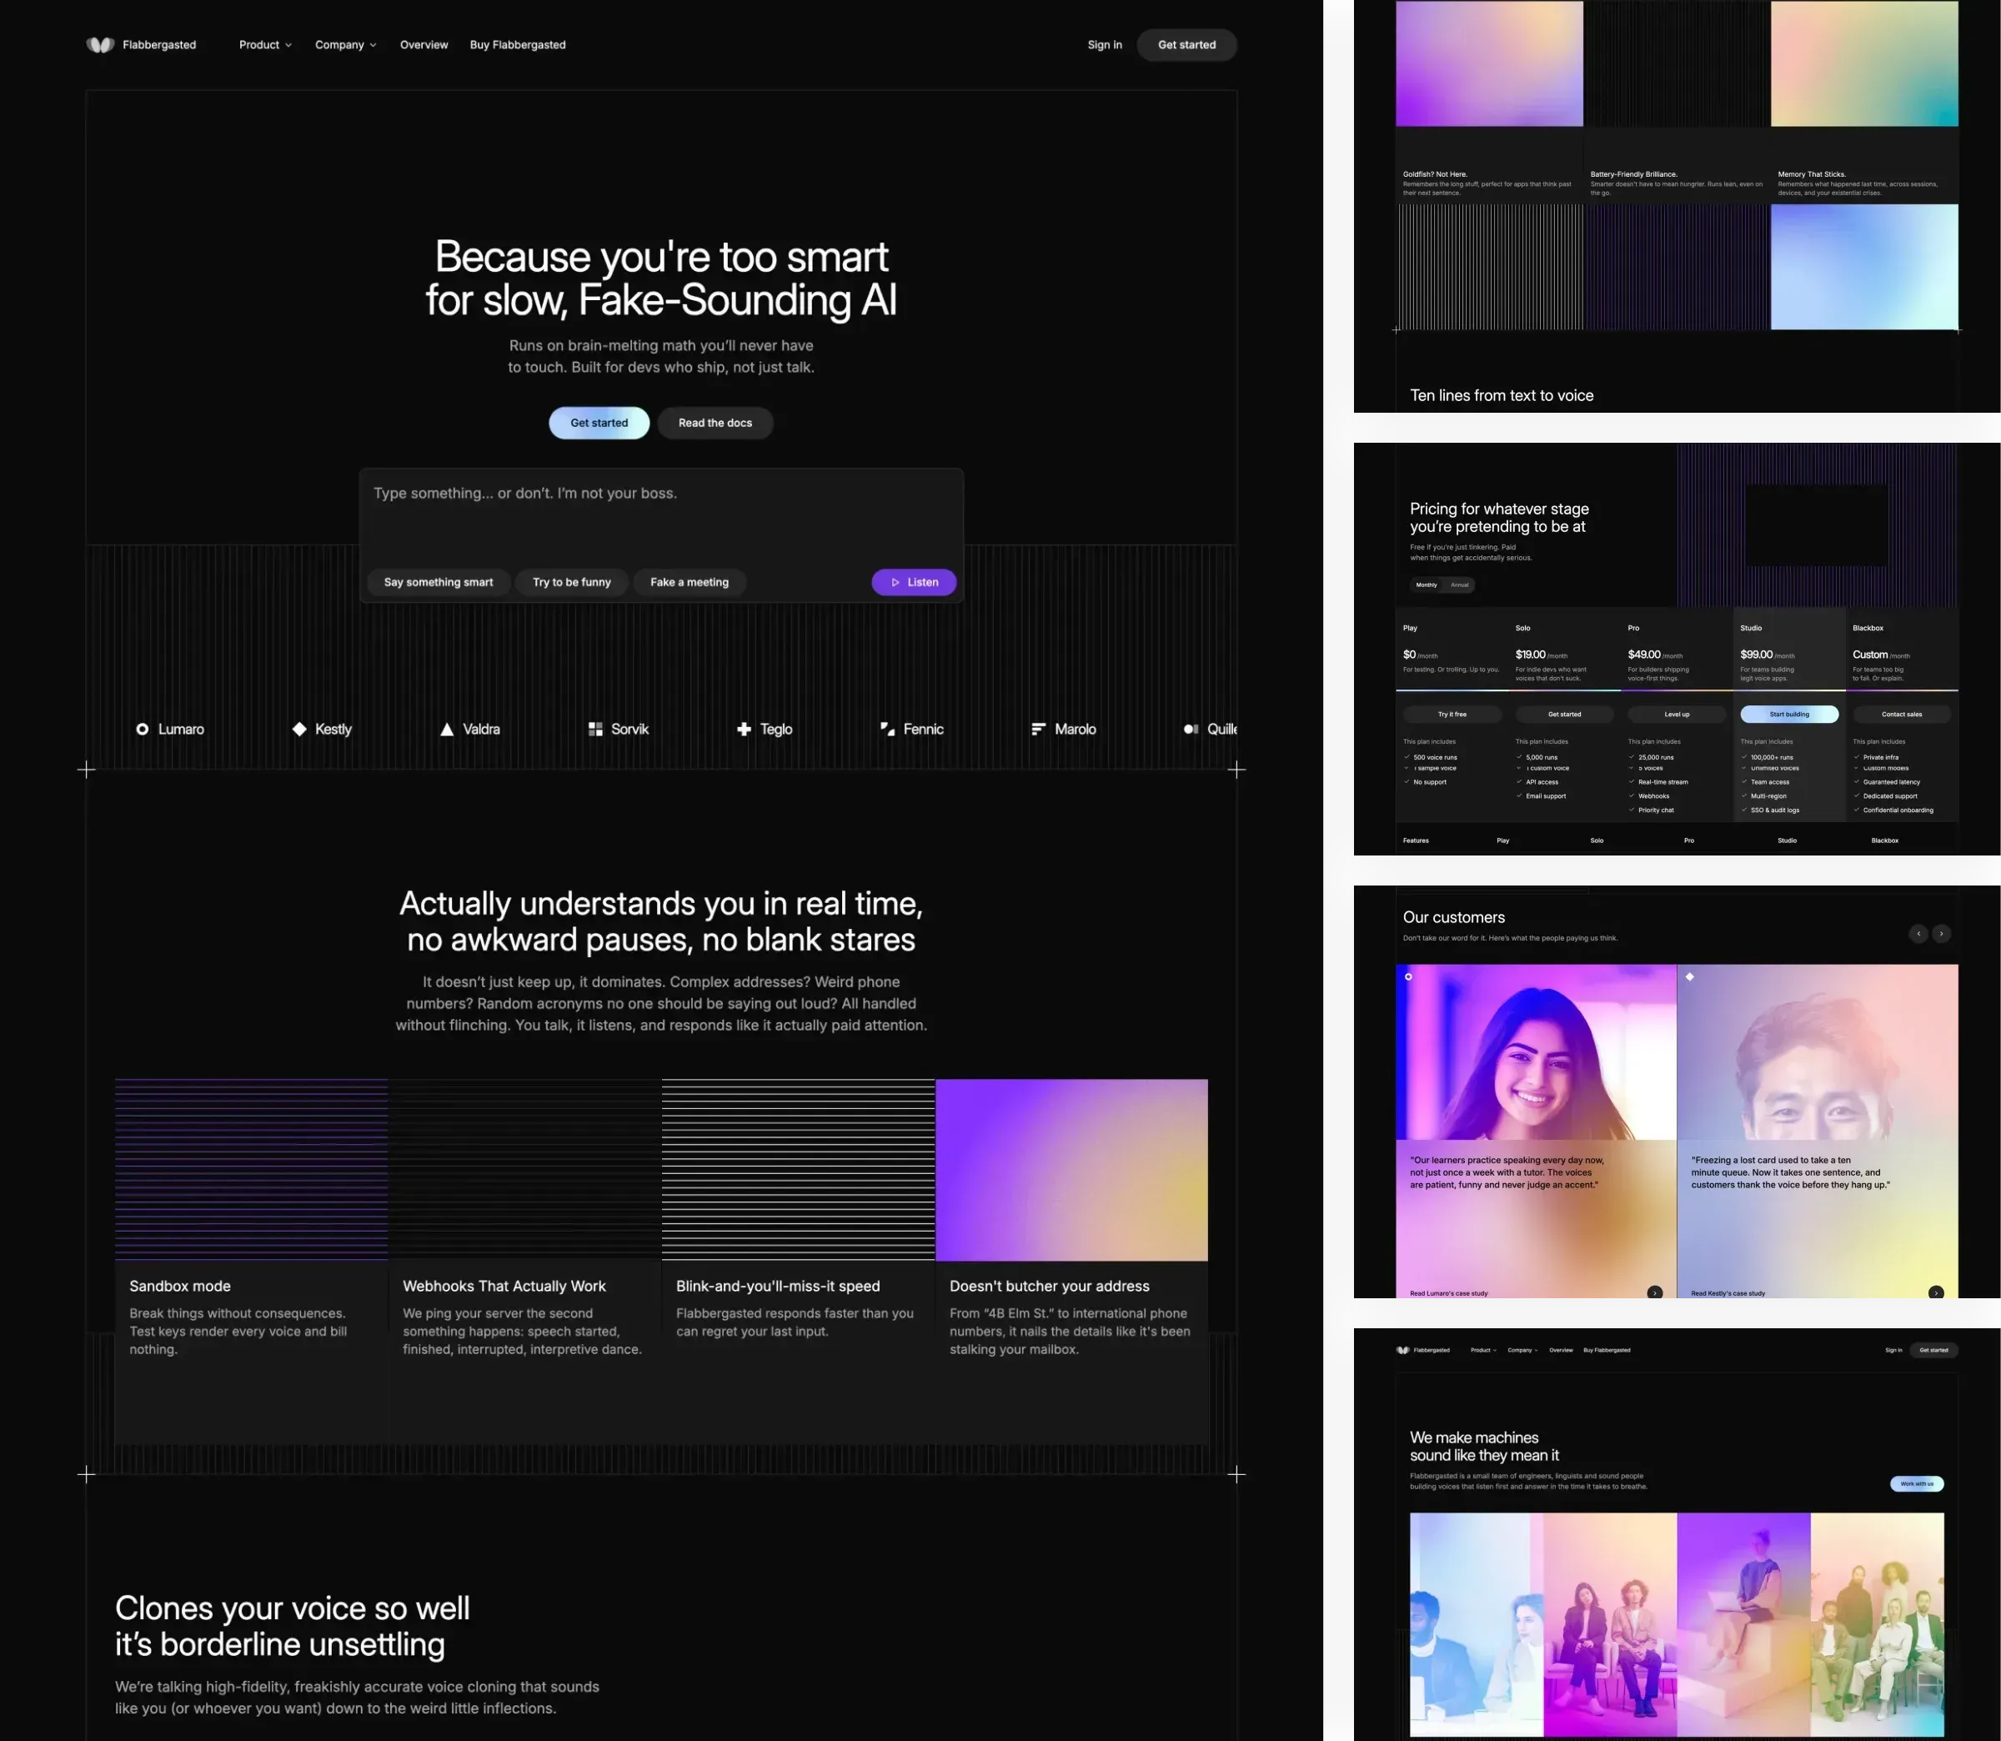
Task: Click the diamond icon on Kestly testimonial card
Action: pos(1689,976)
